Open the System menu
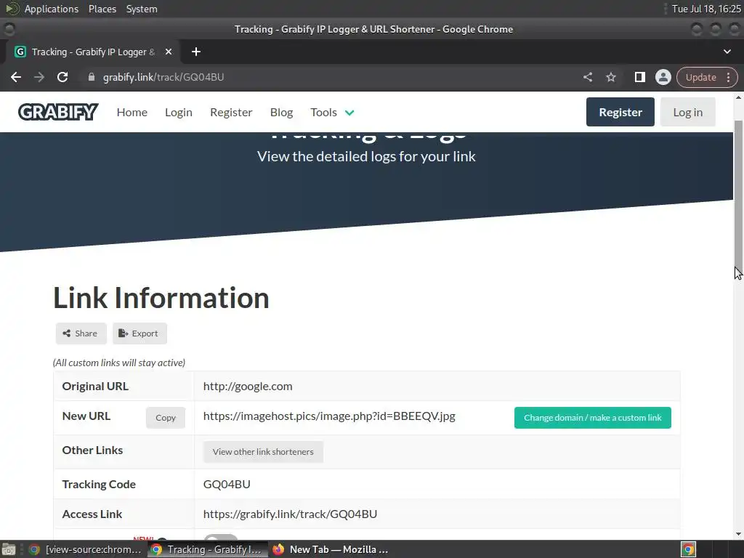The width and height of the screenshot is (744, 558). 142,9
